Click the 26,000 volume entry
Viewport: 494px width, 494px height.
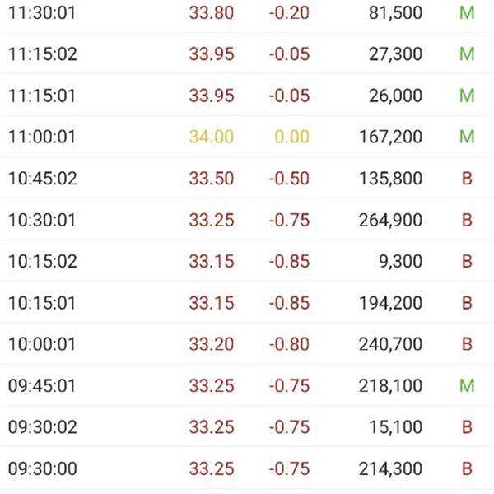tap(395, 96)
